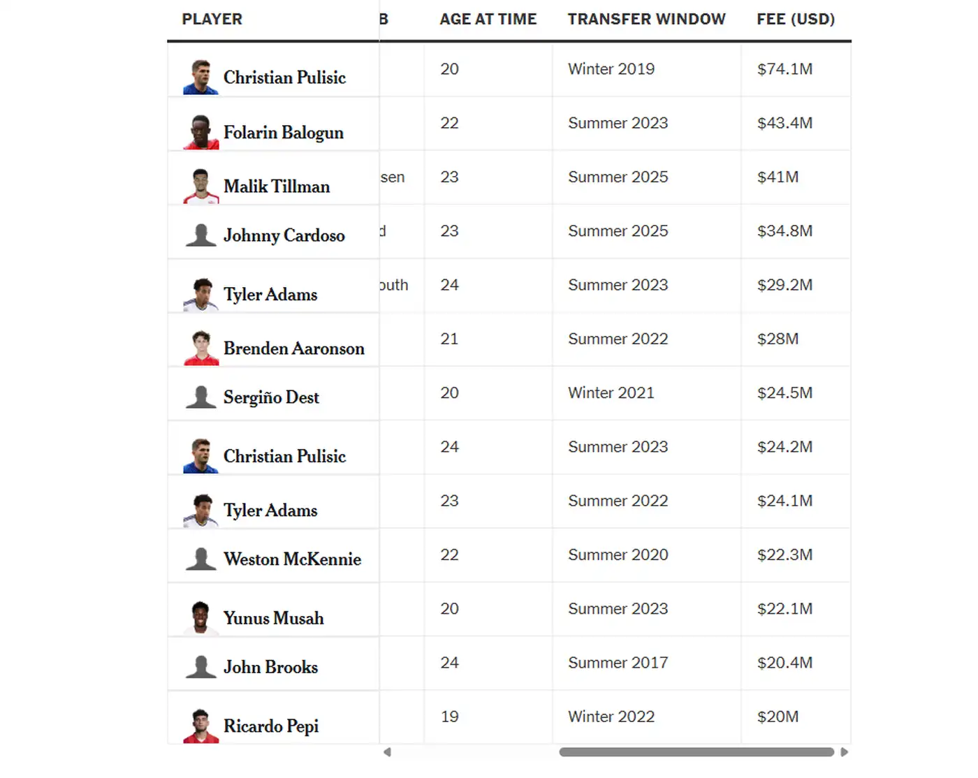Click Johnny Cardoso's placeholder silhouette icon
978x778 pixels.
(x=200, y=235)
